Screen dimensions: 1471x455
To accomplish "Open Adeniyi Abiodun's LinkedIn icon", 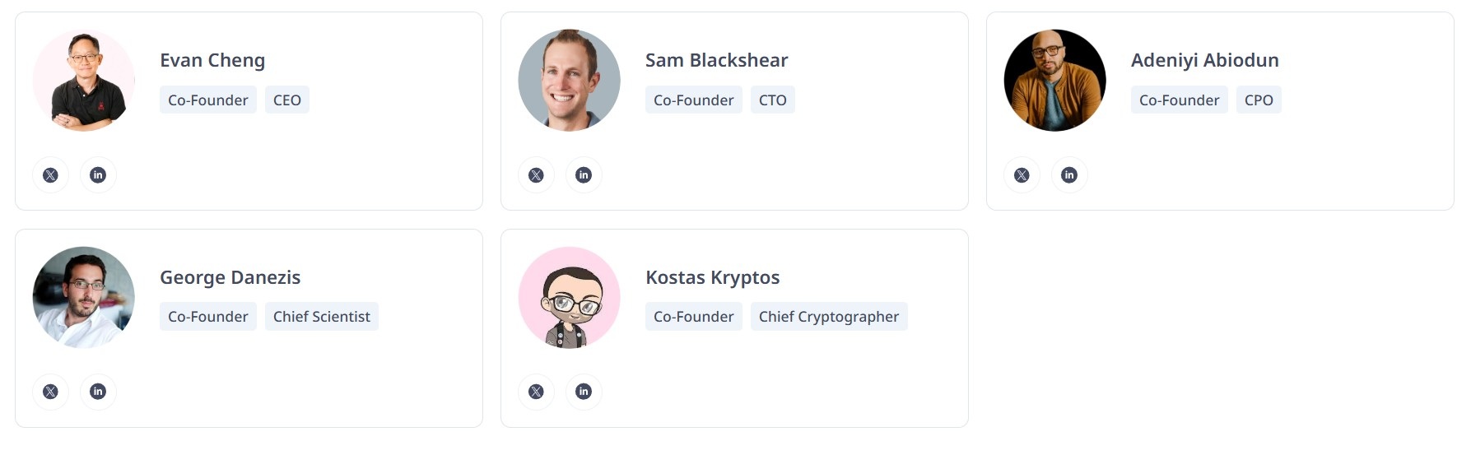I will click(x=1069, y=174).
